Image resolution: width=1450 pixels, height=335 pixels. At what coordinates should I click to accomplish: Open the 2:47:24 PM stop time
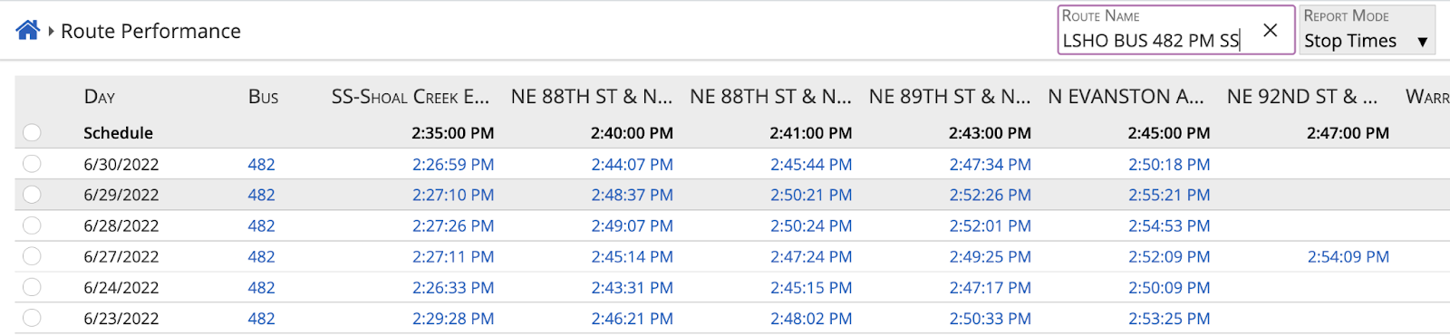[811, 257]
